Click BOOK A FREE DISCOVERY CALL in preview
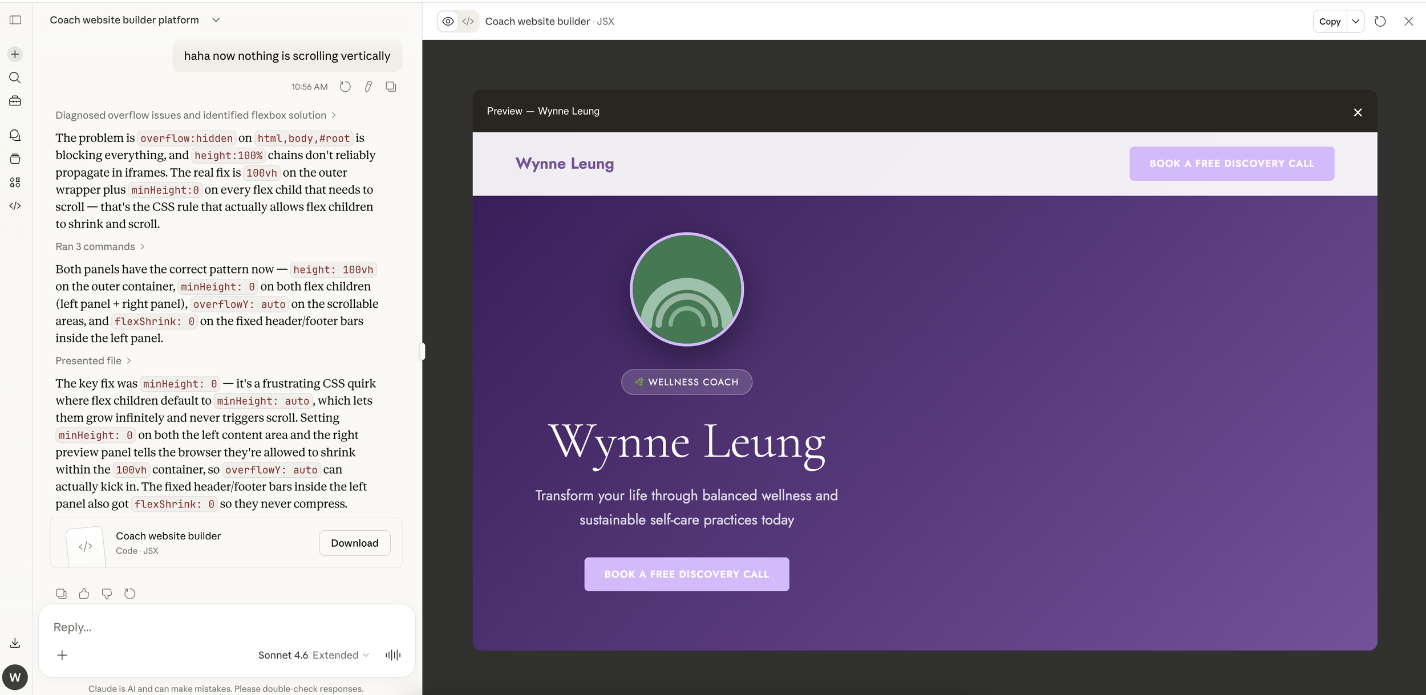Screen dimensions: 1426x695 tap(686, 574)
